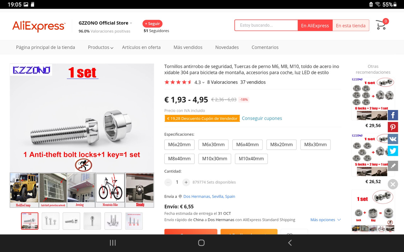The image size is (404, 252).
Task: Go to Más vendidos tab
Action: [x=188, y=47]
